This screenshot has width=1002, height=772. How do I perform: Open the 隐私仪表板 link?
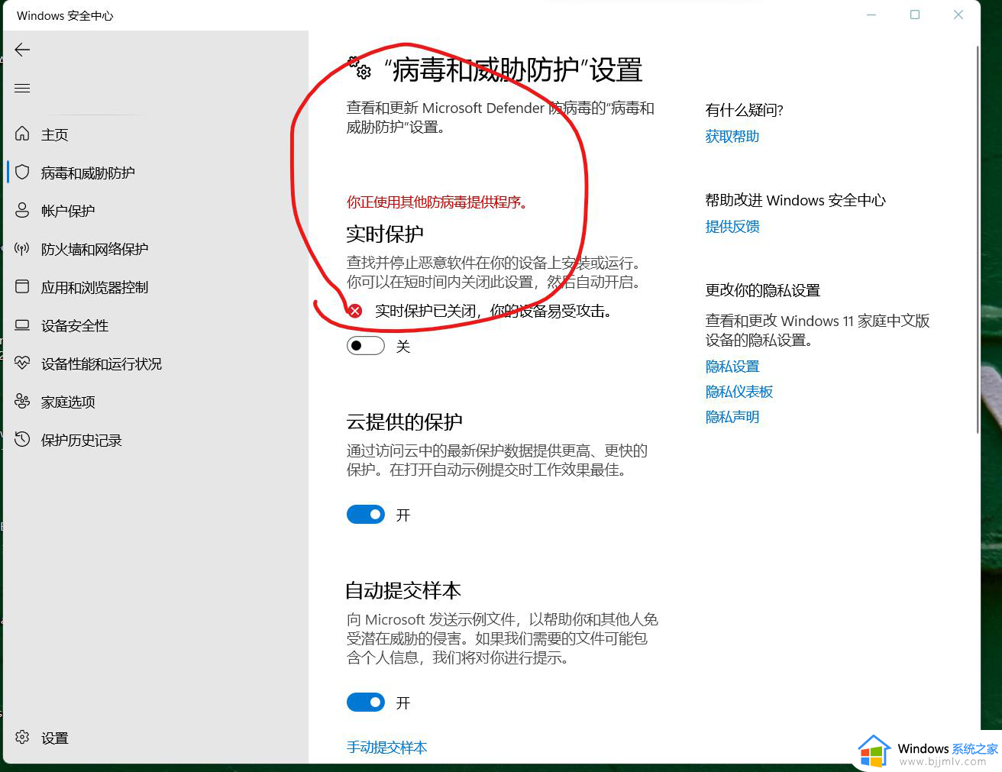739,392
